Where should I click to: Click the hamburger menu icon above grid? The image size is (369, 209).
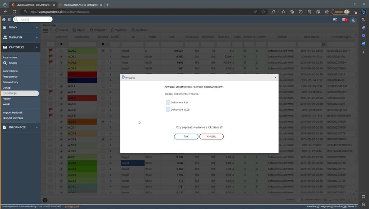[45, 31]
